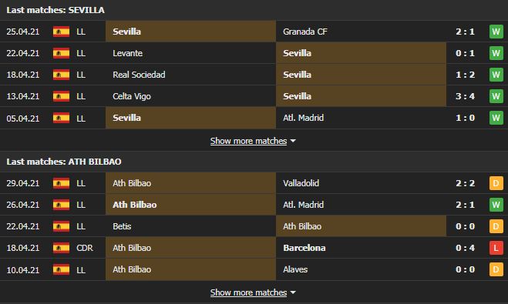Click the Spain flag on 18.04.21 CDR row
Screen dimensions: 508x304
coord(61,248)
